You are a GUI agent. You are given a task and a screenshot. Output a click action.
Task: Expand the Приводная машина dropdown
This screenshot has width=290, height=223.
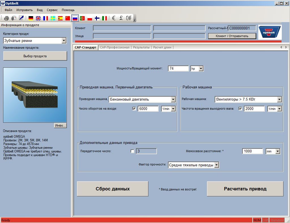(173, 99)
